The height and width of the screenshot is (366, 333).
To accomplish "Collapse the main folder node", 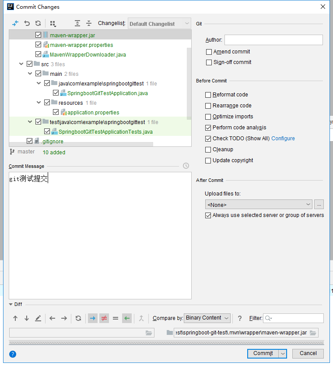I will 30,74.
